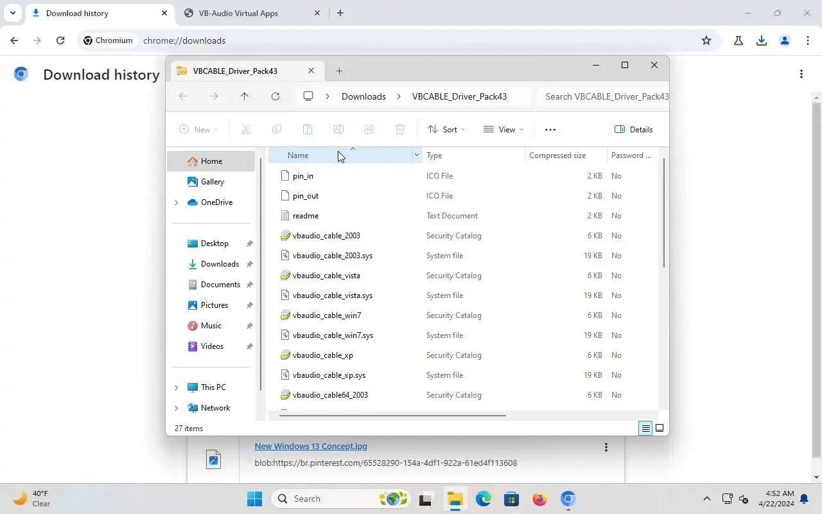Switch to large thumbnails view icon in status bar
The image size is (822, 514).
[x=660, y=428]
